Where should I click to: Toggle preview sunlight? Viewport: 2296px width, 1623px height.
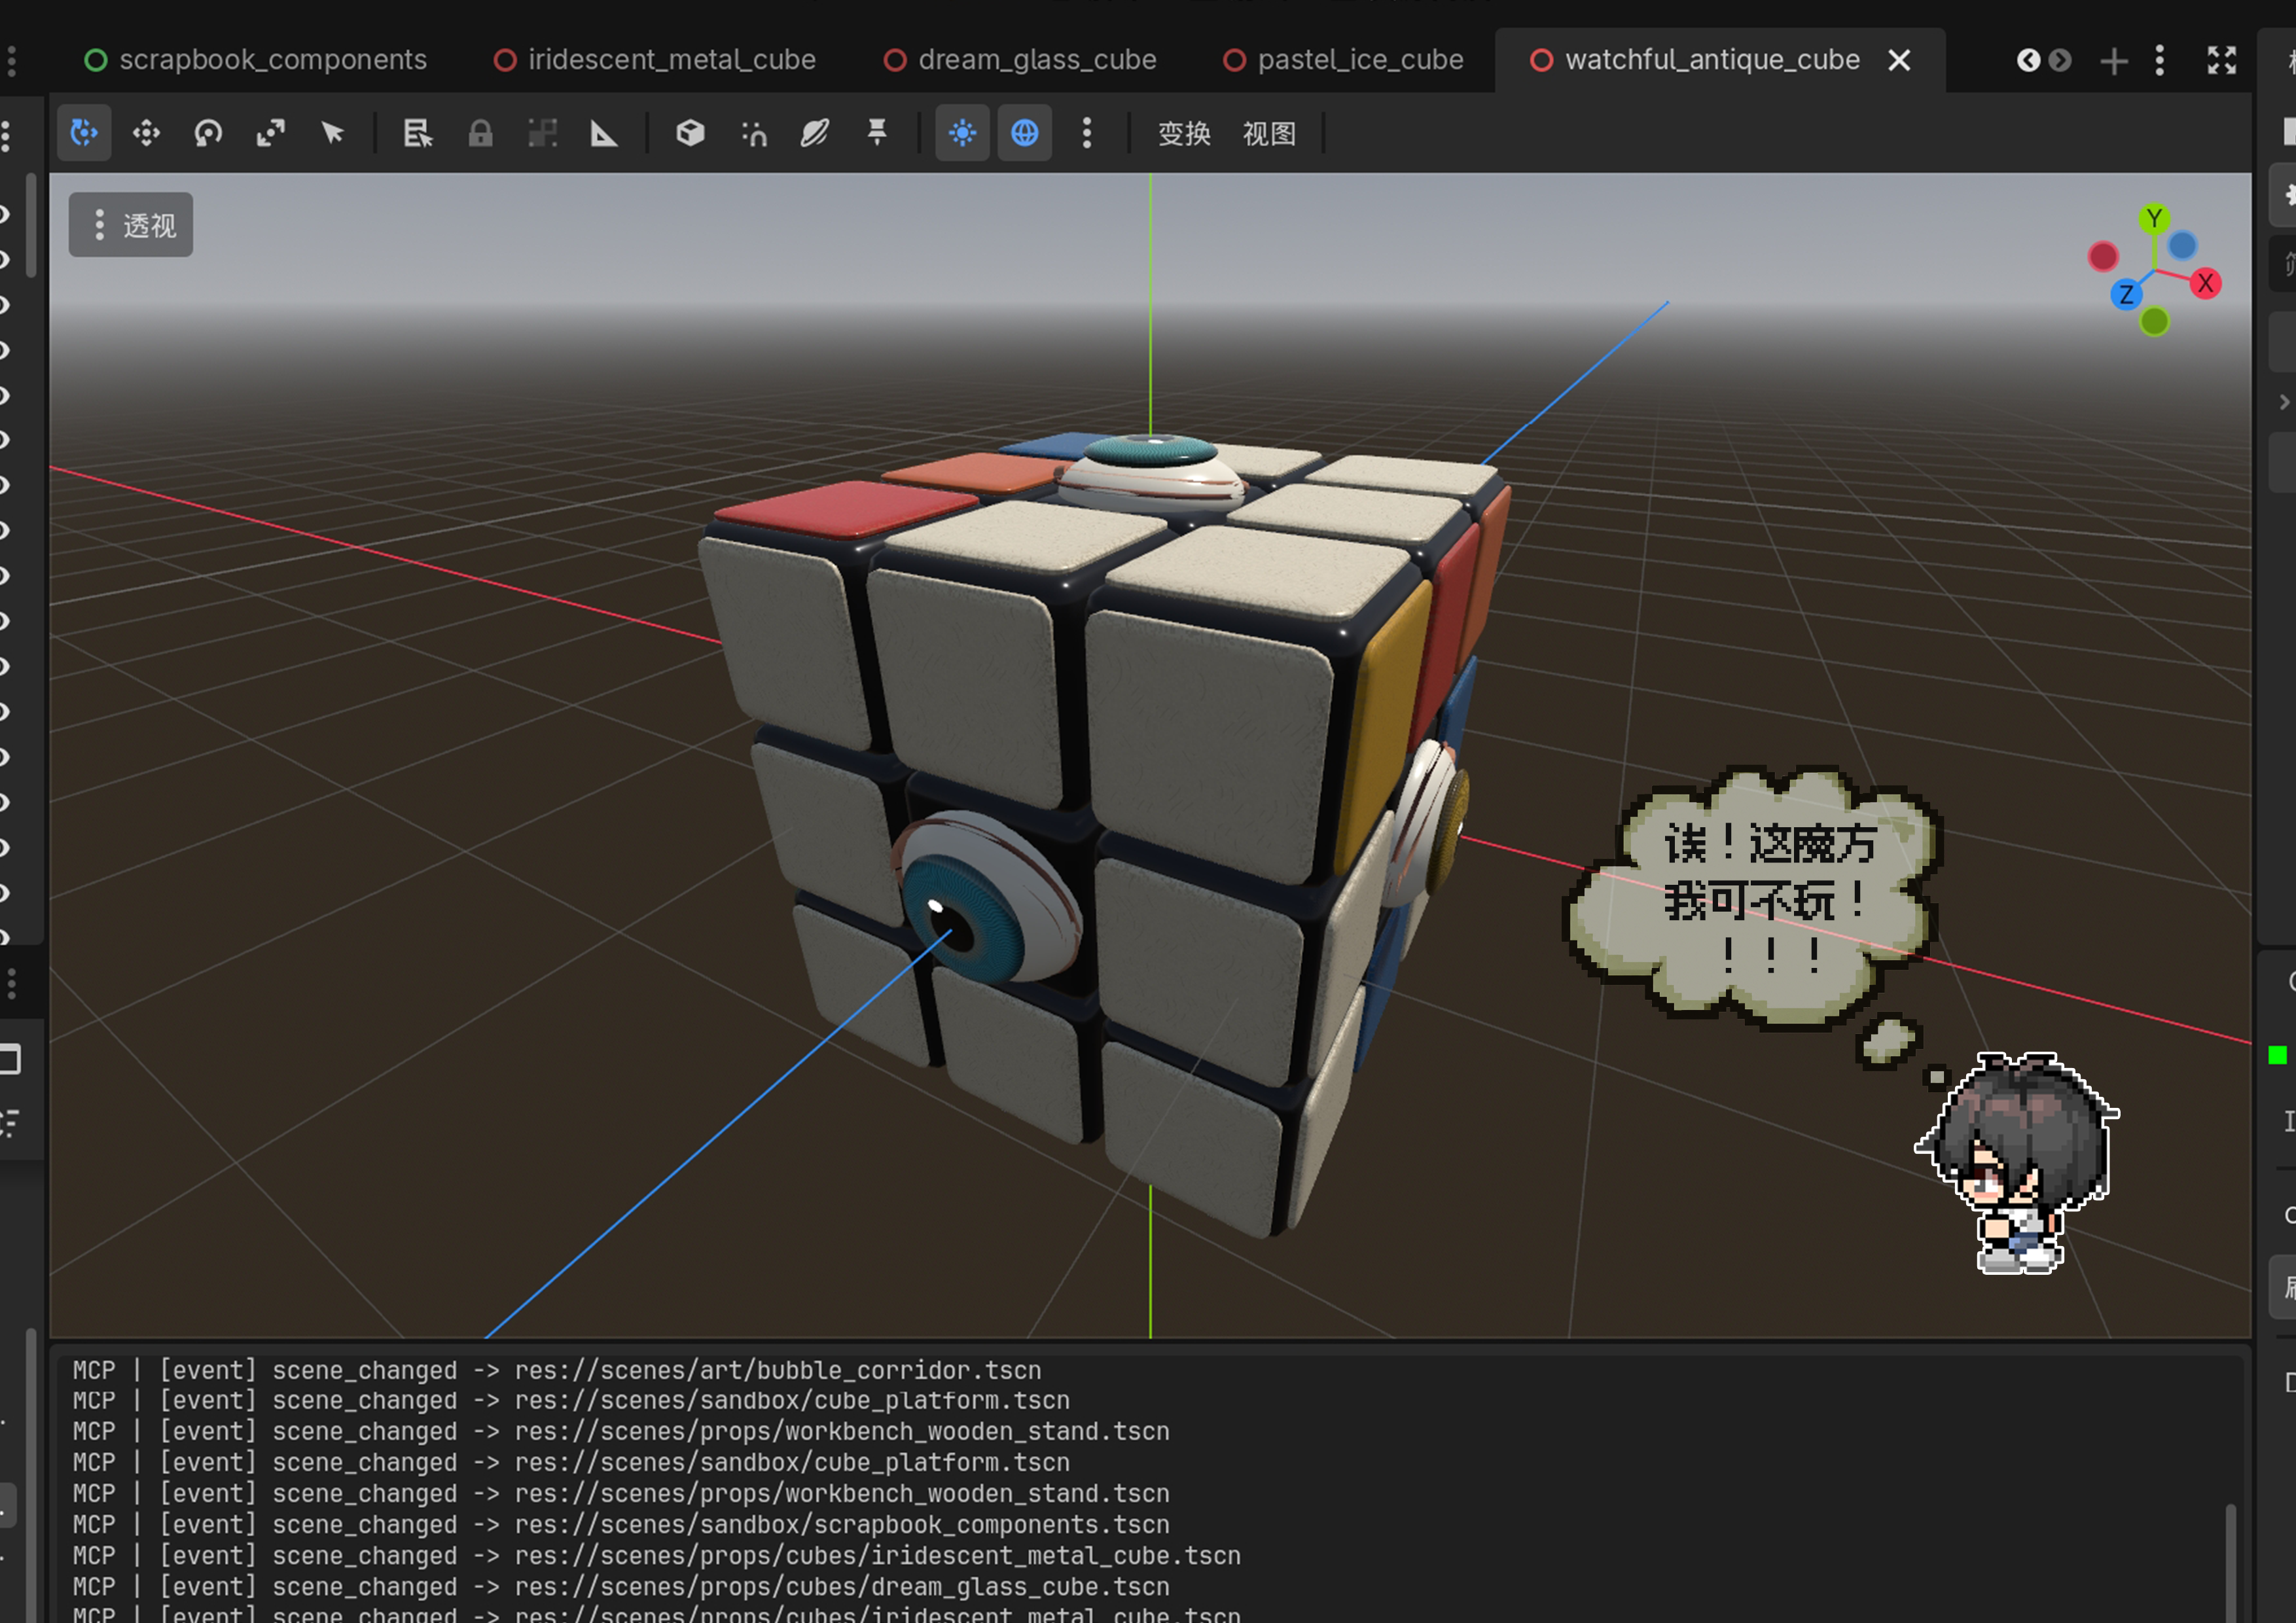963,133
